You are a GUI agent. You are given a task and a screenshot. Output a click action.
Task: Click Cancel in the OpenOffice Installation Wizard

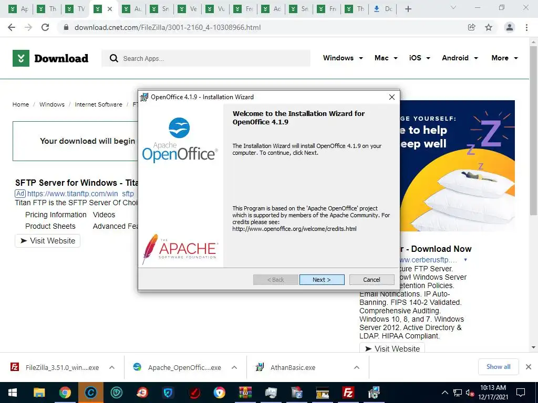click(x=371, y=280)
